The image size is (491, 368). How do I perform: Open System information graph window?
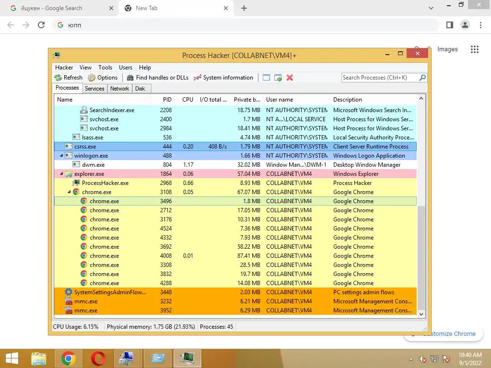pyautogui.click(x=223, y=78)
